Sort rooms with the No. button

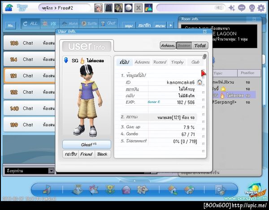click(x=11, y=26)
